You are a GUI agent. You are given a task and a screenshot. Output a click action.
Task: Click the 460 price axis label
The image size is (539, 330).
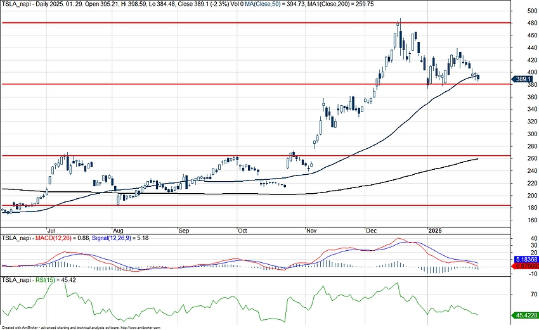tap(532, 35)
